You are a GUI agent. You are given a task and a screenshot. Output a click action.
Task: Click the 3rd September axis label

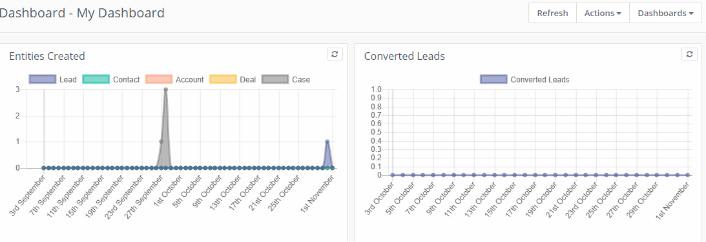[28, 197]
